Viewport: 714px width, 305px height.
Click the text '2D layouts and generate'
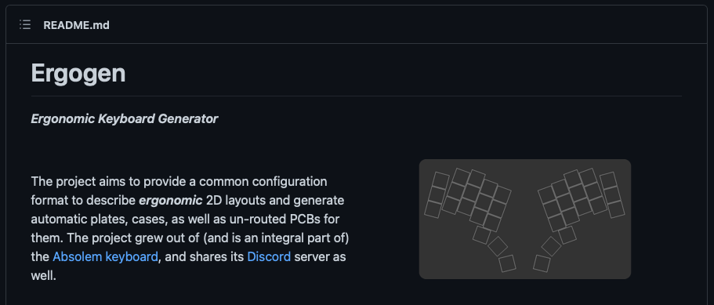(x=276, y=200)
